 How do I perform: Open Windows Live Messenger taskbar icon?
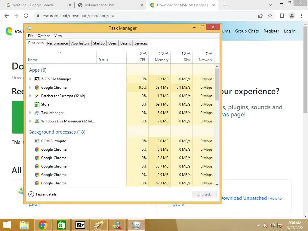[x=117, y=225]
